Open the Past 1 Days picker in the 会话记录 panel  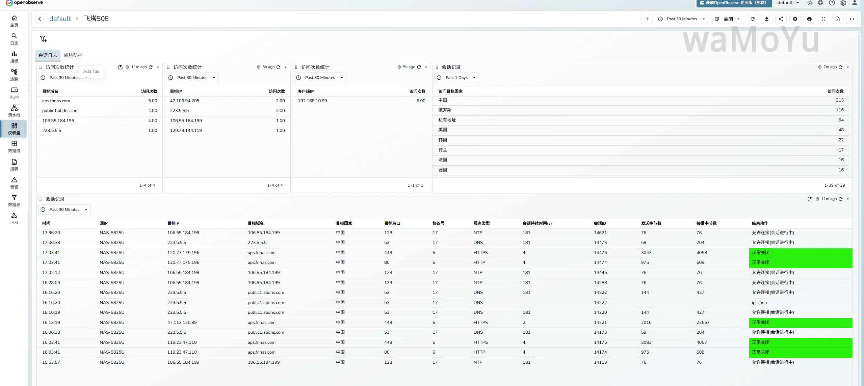coord(456,78)
